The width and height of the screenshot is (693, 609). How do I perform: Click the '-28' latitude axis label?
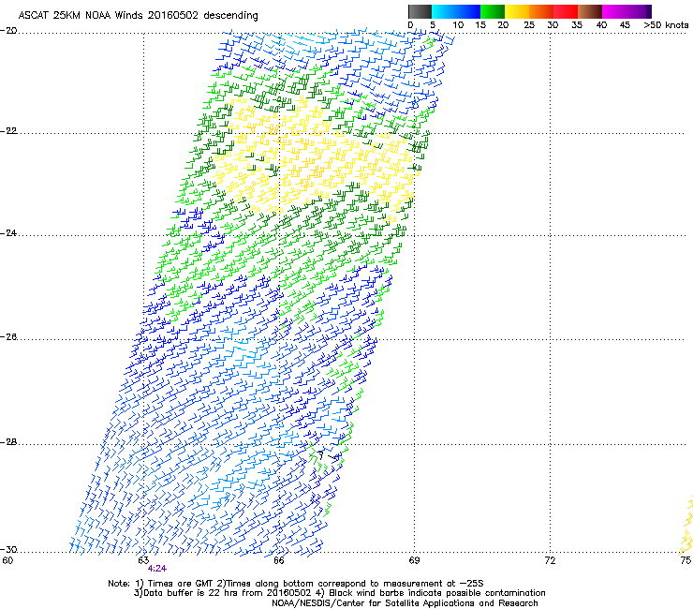tap(8, 442)
